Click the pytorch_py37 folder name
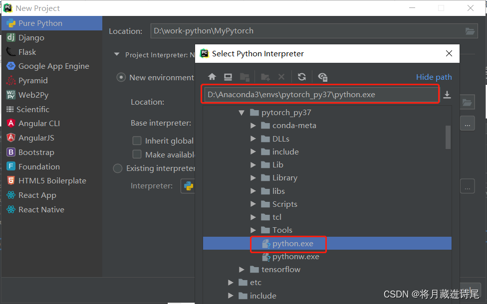This screenshot has height=304, width=487. pyautogui.click(x=286, y=113)
